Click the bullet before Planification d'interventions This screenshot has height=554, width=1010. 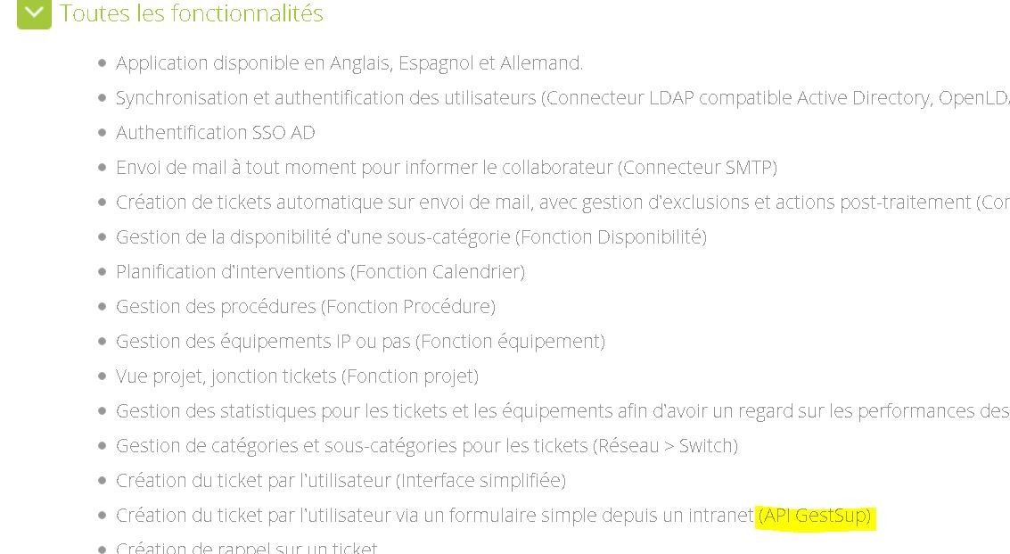(102, 272)
